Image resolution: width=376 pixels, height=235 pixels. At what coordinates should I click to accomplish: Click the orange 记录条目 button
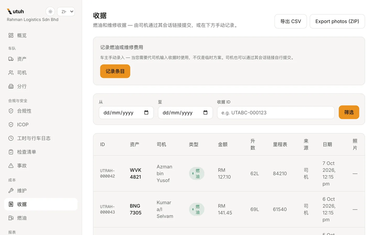[x=115, y=71]
